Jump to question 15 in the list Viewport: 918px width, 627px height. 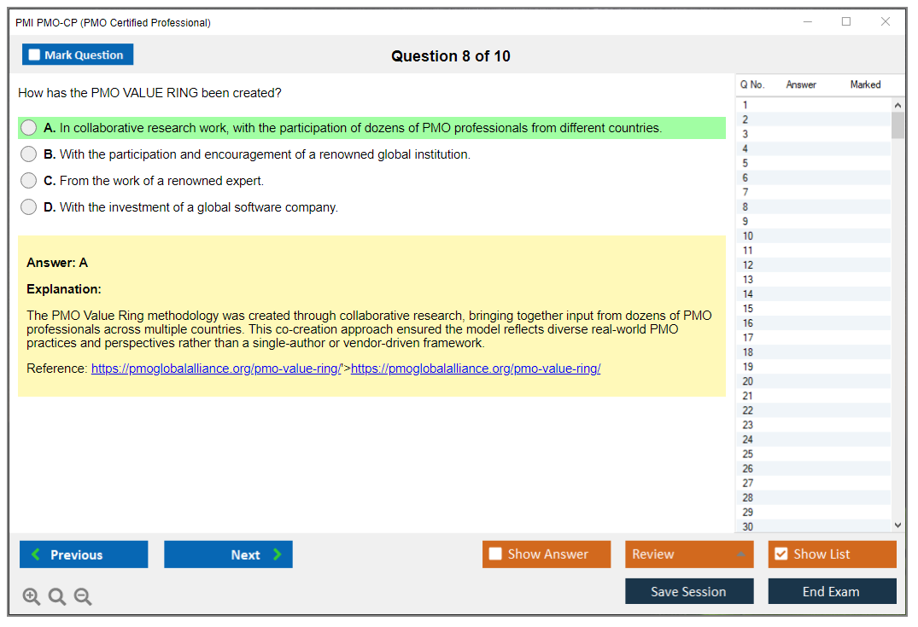click(x=748, y=309)
